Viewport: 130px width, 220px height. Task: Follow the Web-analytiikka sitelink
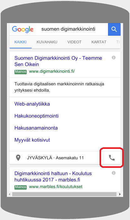tap(32, 104)
